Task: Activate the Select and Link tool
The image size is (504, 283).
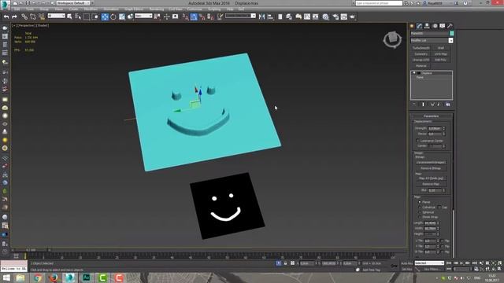Action: click(24, 17)
